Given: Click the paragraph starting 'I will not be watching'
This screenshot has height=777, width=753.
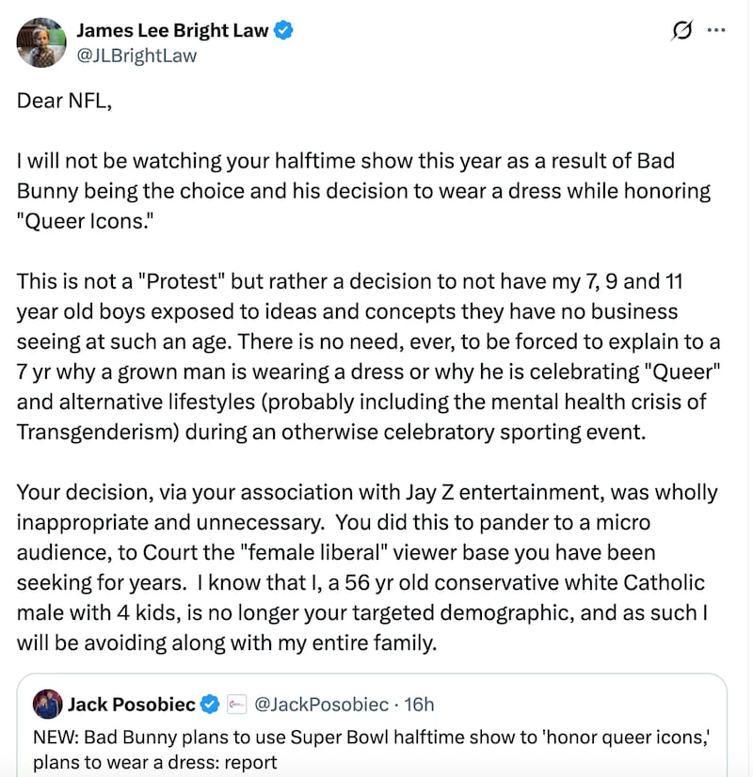Looking at the screenshot, I should pos(362,191).
